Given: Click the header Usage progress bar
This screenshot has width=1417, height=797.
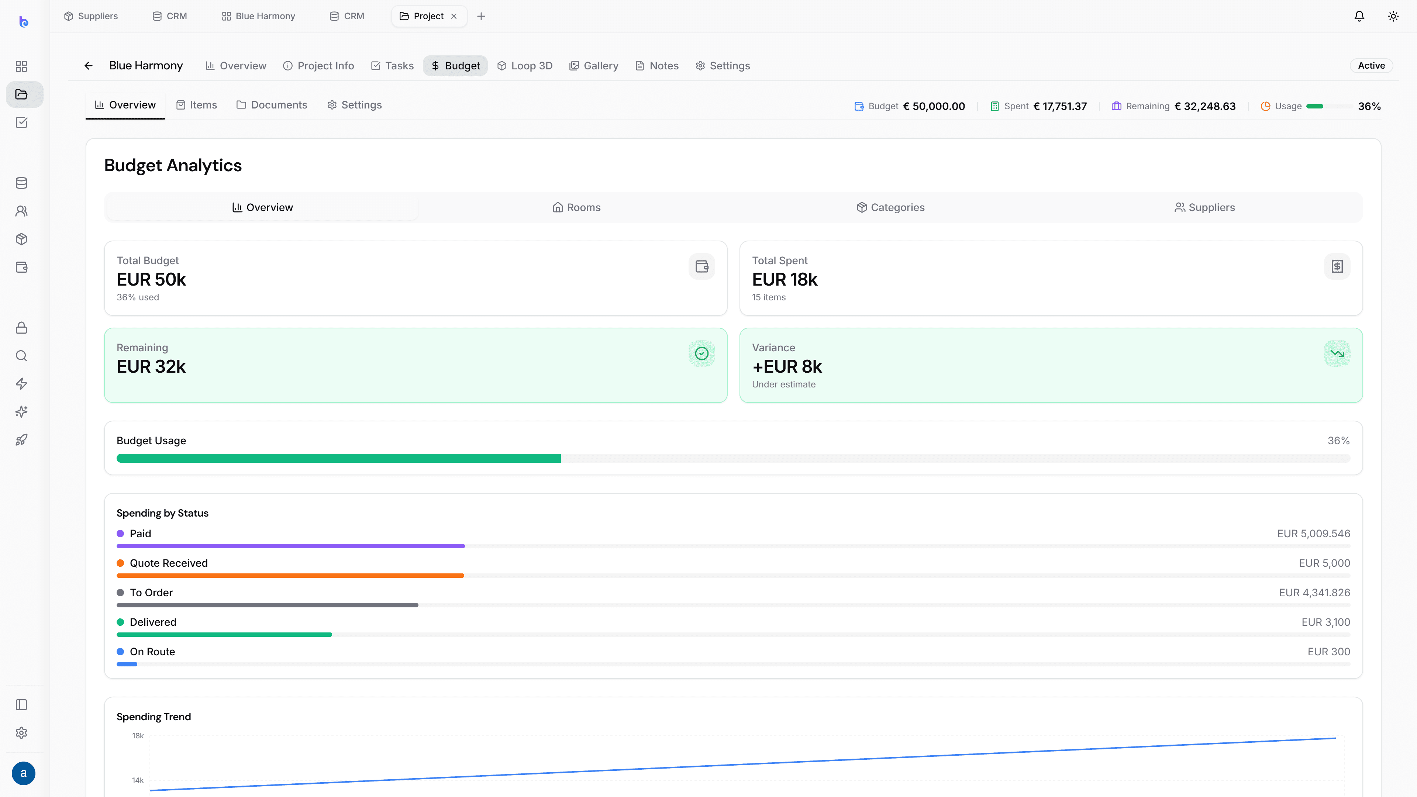Looking at the screenshot, I should pos(1330,107).
